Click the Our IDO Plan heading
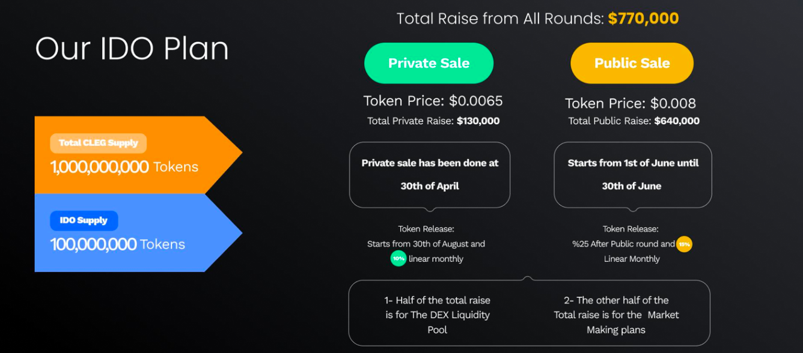 click(132, 49)
